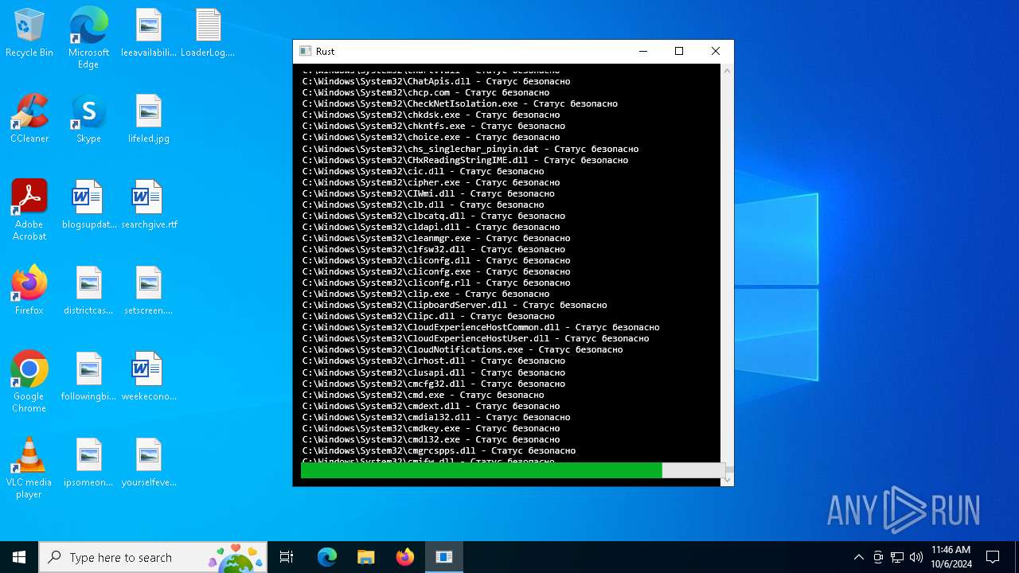
Task: Click the CloudNotifications.exe result line
Action: [x=463, y=349]
